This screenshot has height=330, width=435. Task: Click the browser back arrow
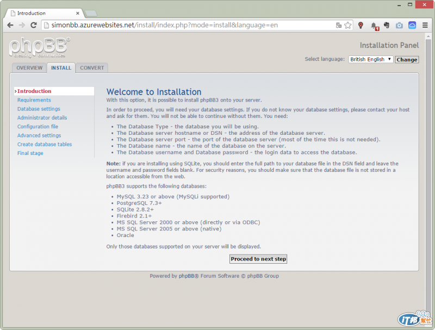pyautogui.click(x=10, y=25)
